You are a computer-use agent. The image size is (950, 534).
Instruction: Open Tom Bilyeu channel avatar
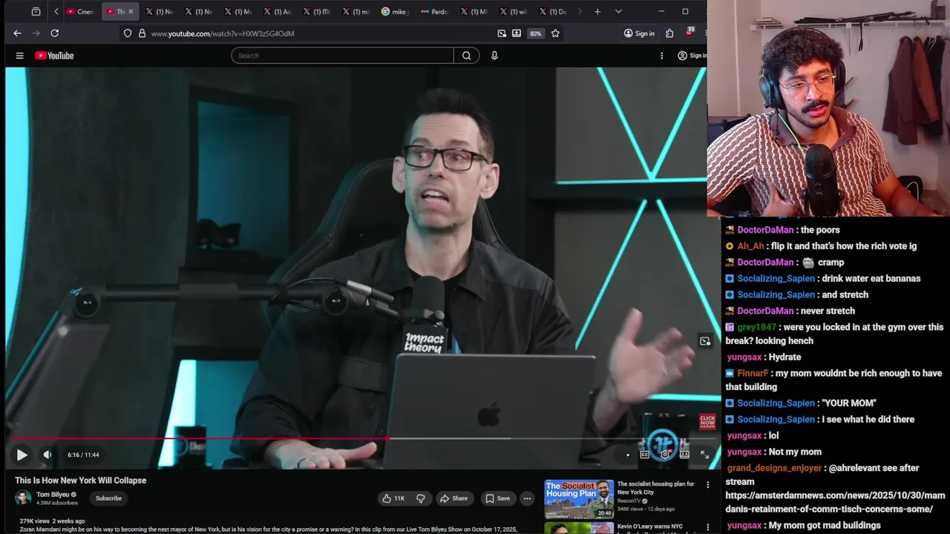pos(23,498)
